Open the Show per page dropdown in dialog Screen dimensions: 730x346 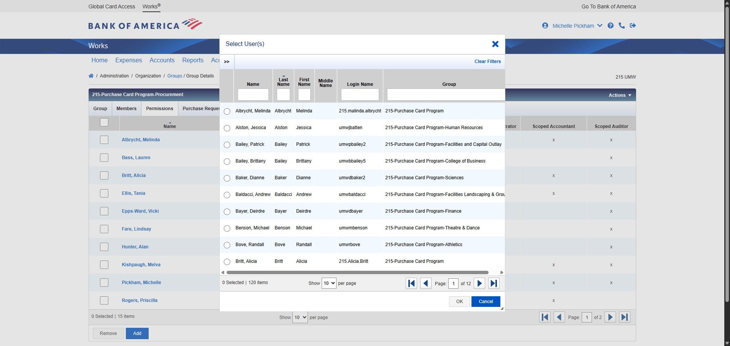328,283
